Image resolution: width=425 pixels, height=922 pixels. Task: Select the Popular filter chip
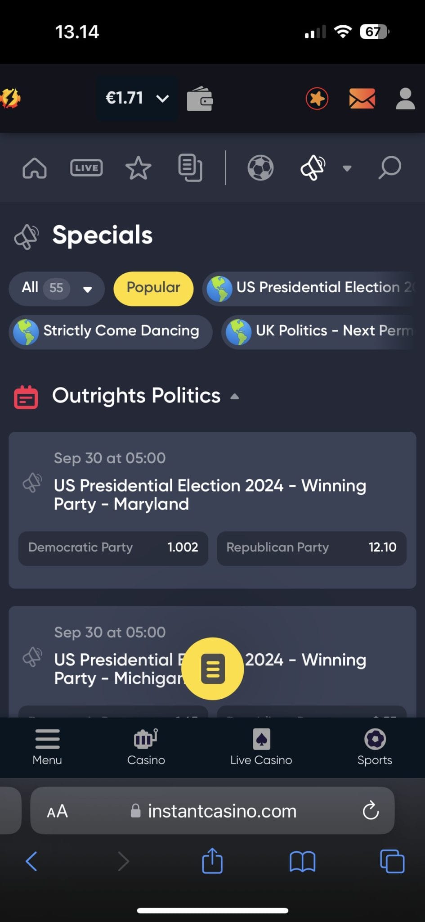pyautogui.click(x=153, y=289)
